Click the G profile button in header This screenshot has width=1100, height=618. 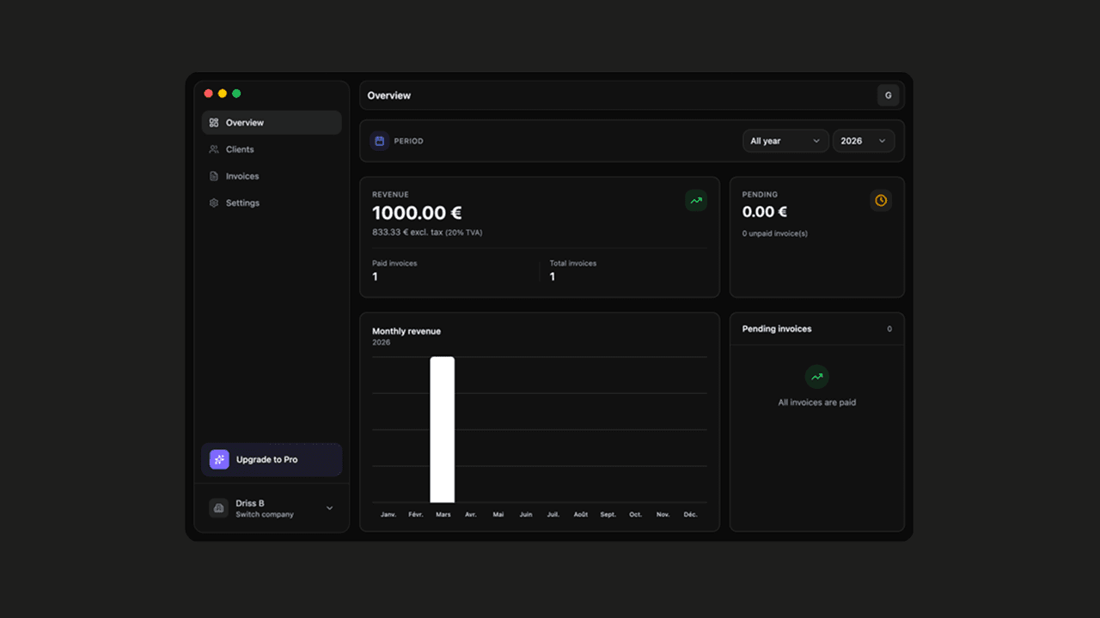coord(888,95)
